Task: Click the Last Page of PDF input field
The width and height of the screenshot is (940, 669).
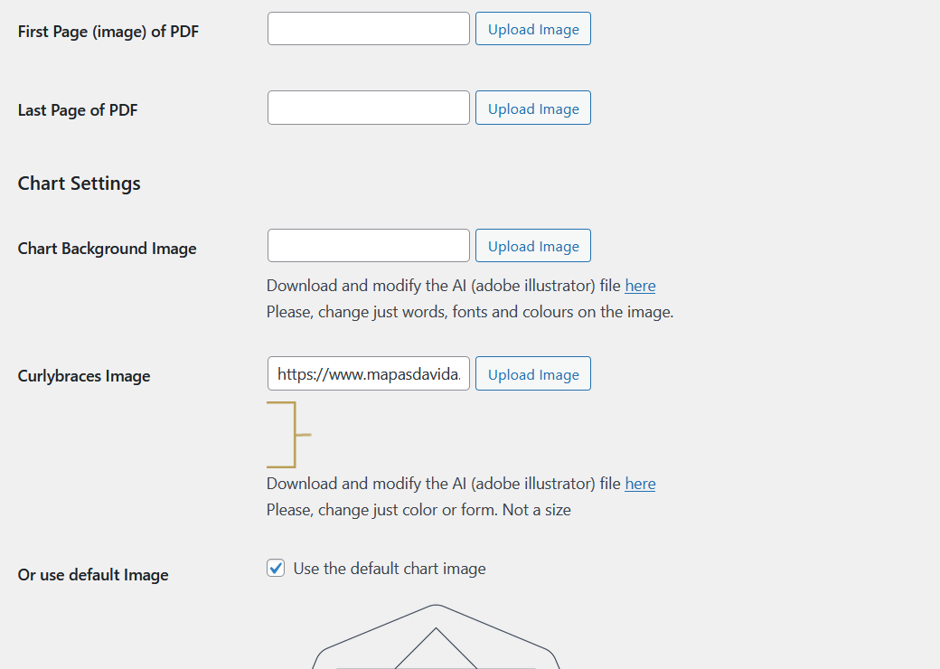Action: [x=368, y=108]
